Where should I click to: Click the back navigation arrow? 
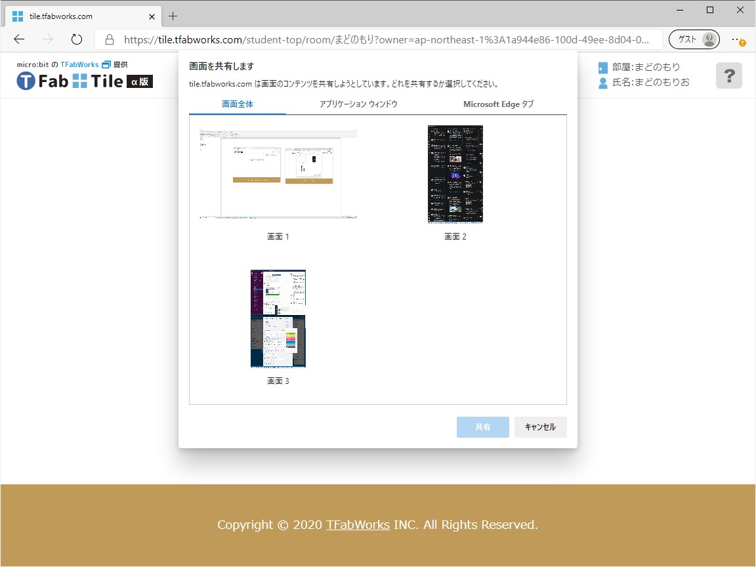(18, 39)
